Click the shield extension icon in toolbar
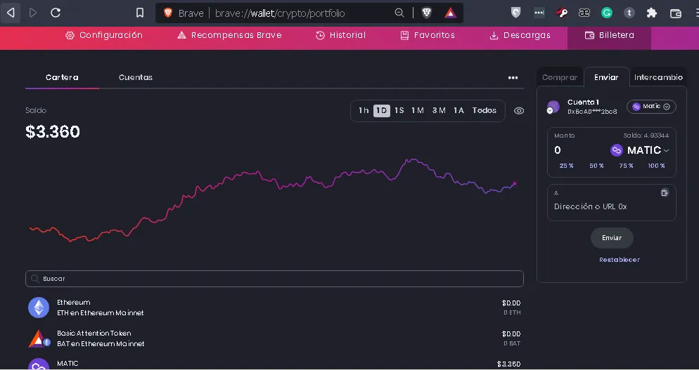699x370 pixels. pyautogui.click(x=515, y=13)
